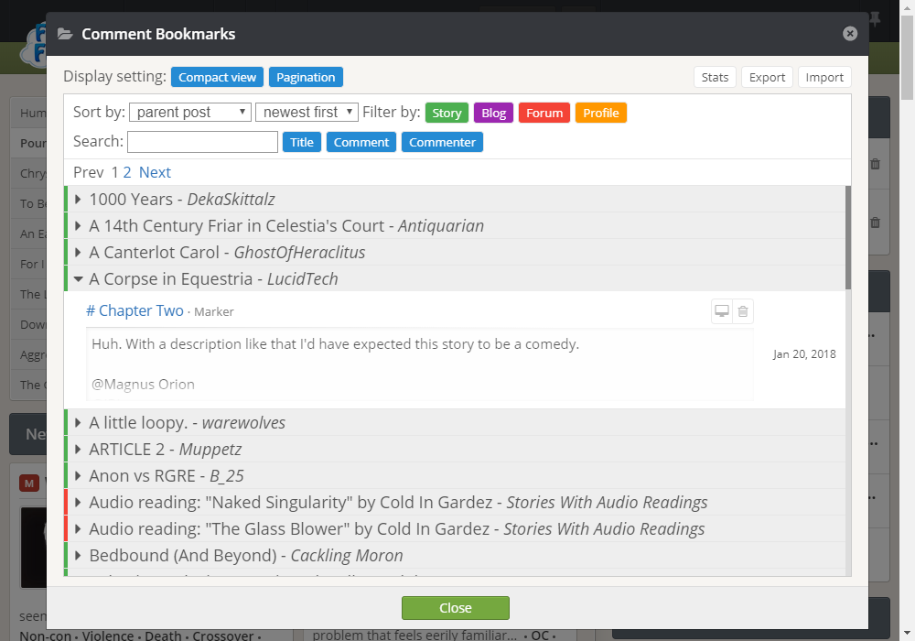915x641 pixels.
Task: Click the Next page link
Action: [x=155, y=172]
